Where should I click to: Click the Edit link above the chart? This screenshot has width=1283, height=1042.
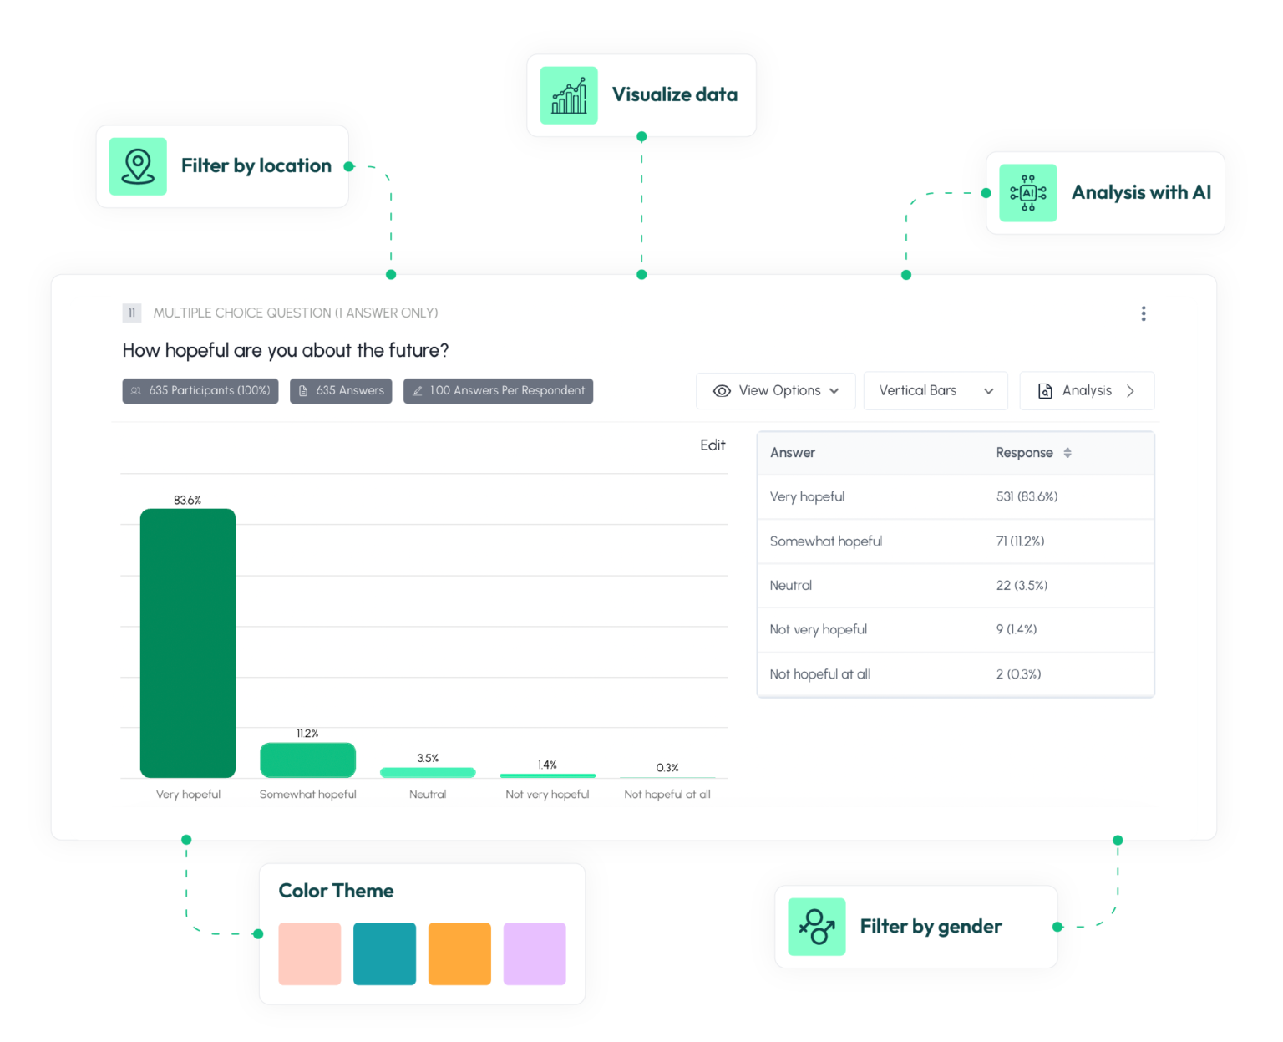[x=712, y=445]
